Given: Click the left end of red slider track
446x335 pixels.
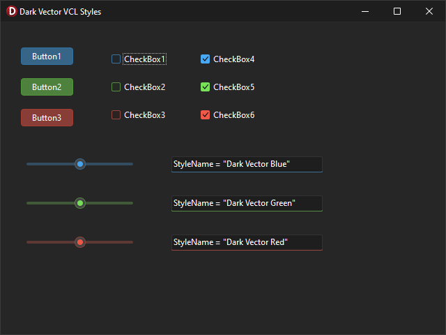Looking at the screenshot, I should (29, 242).
